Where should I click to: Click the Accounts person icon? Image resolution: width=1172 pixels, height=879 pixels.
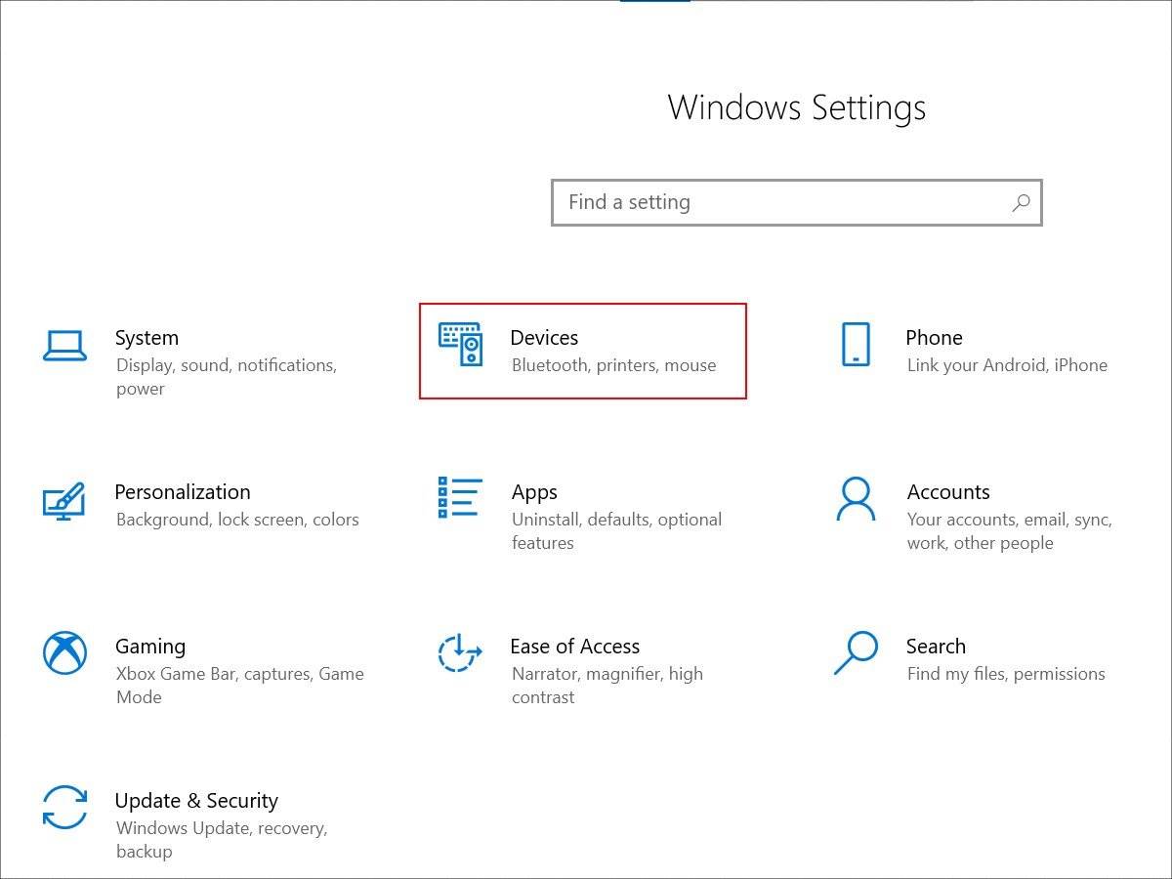coord(856,499)
